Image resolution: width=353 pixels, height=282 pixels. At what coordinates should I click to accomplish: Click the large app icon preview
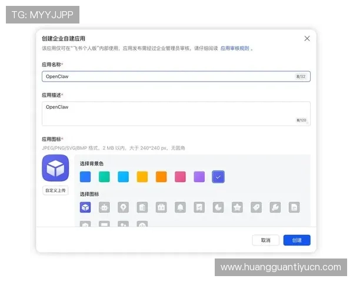tap(55, 168)
